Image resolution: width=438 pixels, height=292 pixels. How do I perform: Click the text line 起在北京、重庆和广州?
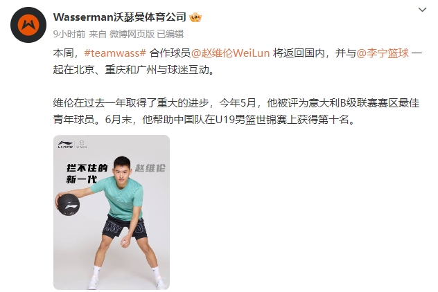coord(134,70)
